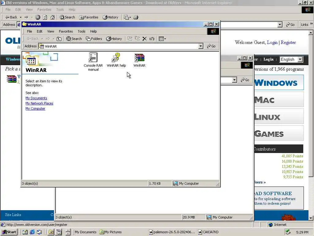Expand Internet Explorer address bar dropdown

(x=280, y=25)
